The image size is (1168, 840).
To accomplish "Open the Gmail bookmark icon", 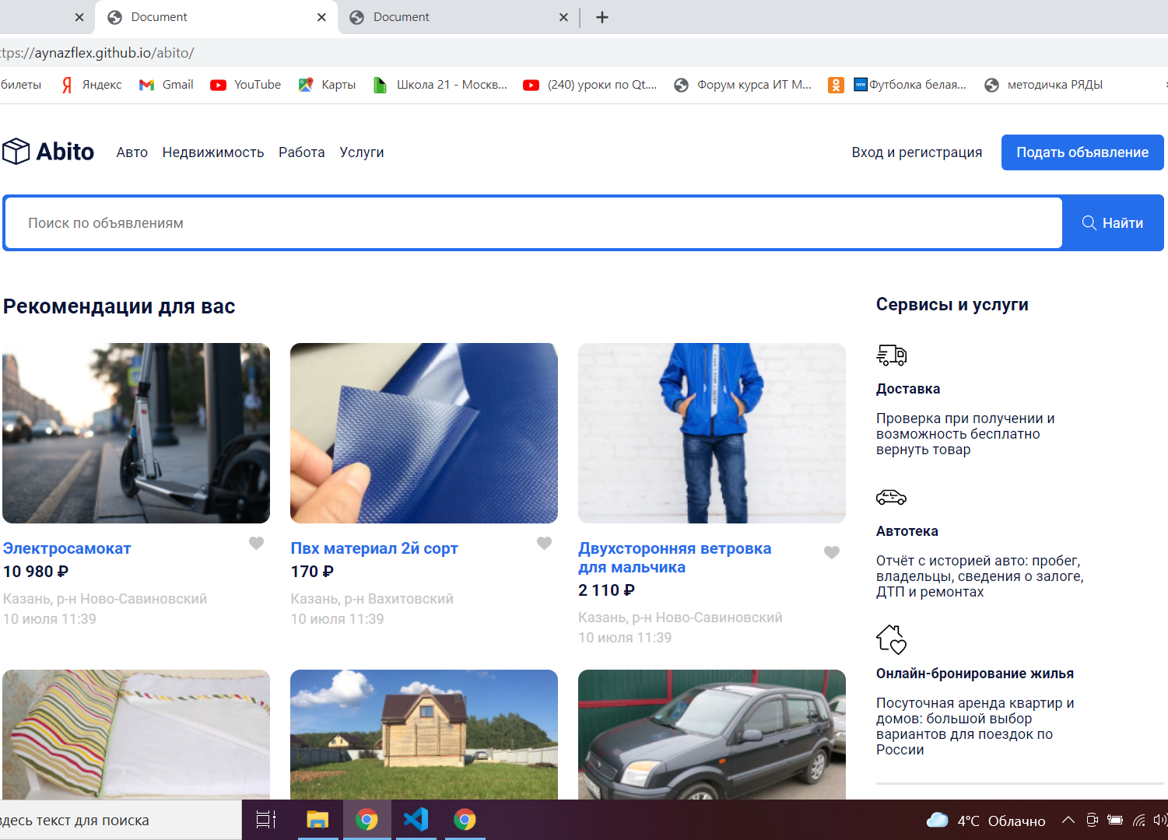I will pos(146,85).
